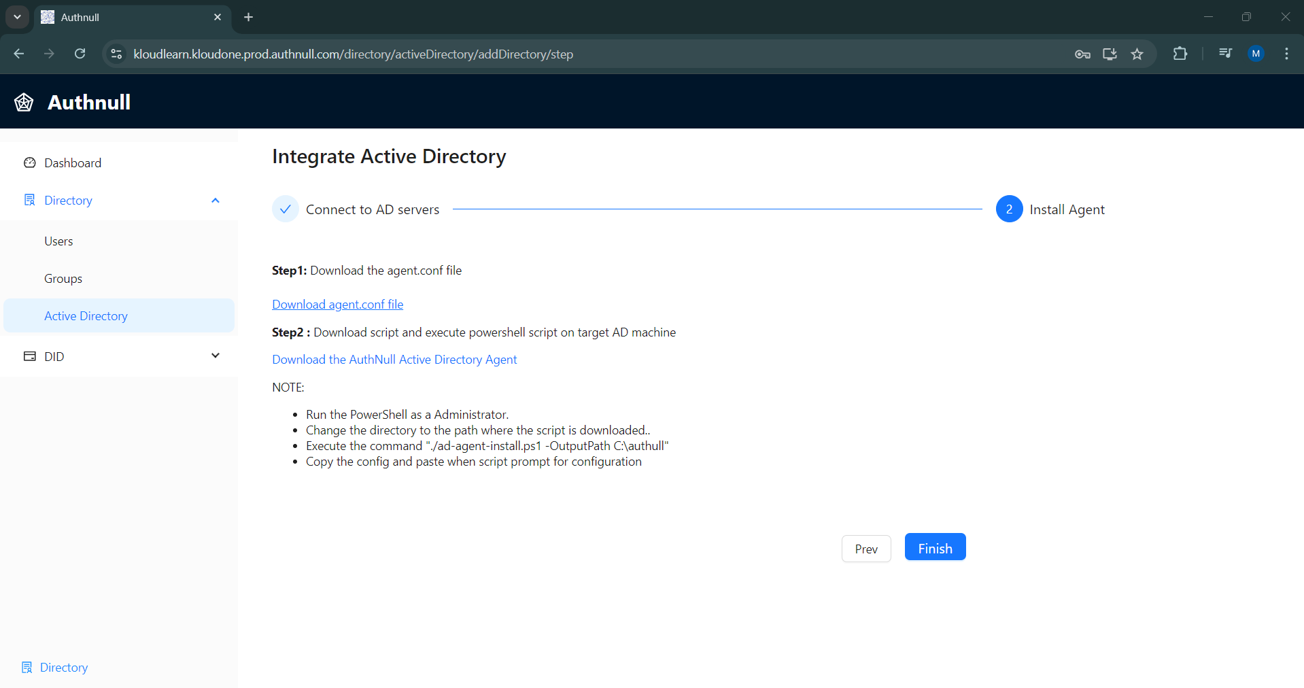
Task: Close the Authnull tab
Action: point(218,17)
